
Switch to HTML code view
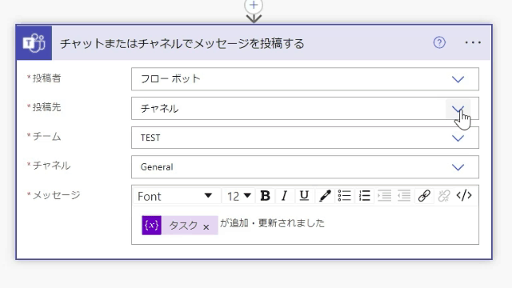[x=464, y=195]
